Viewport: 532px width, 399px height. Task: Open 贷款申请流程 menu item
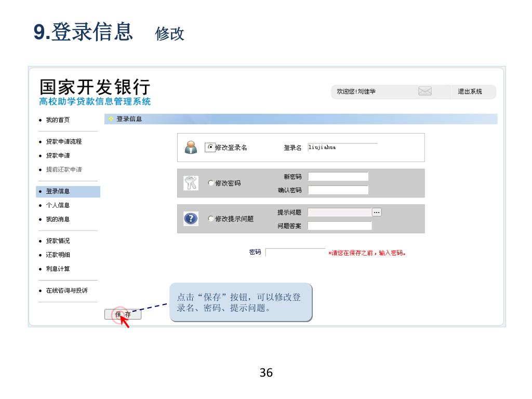(64, 141)
